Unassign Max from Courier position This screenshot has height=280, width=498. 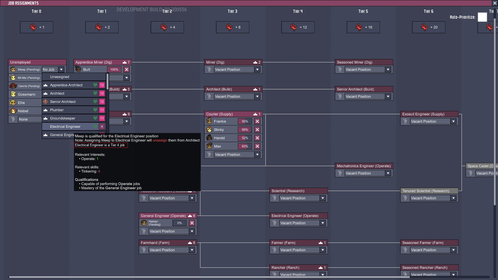point(257,146)
